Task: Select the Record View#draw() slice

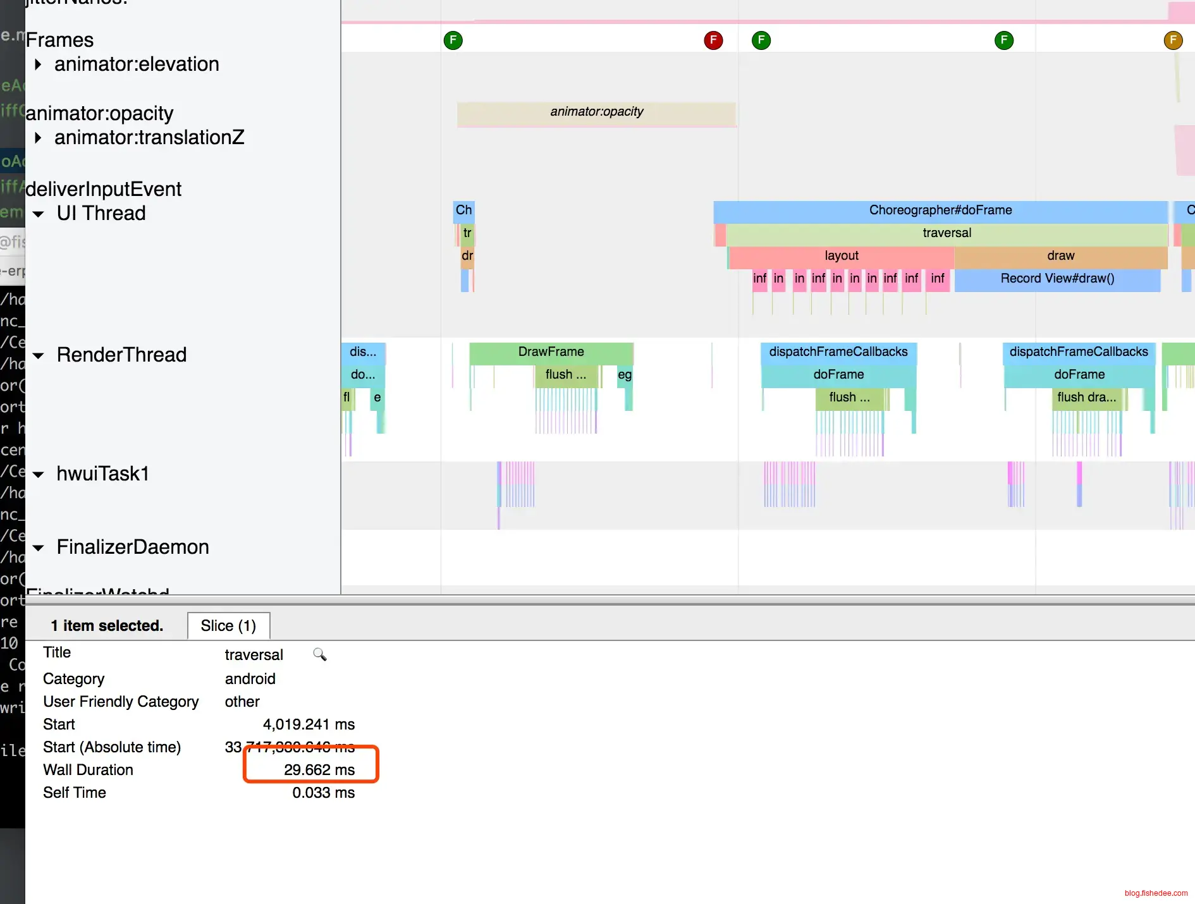Action: click(x=1057, y=279)
